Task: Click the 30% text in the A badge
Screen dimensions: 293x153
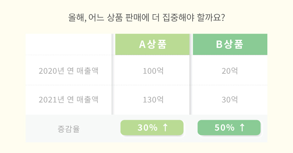Action: click(x=148, y=128)
